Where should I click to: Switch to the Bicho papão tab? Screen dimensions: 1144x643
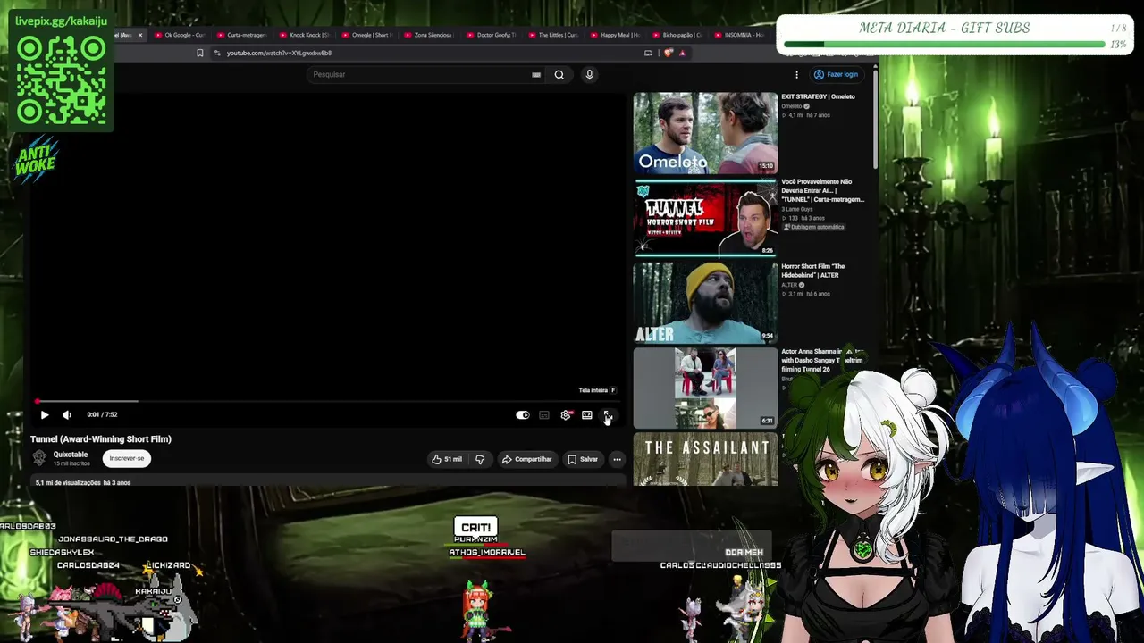pyautogui.click(x=677, y=35)
